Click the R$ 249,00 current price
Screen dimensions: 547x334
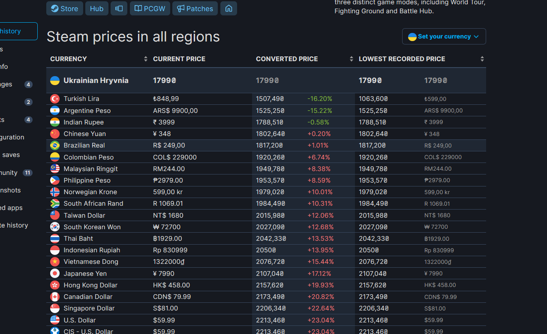169,145
